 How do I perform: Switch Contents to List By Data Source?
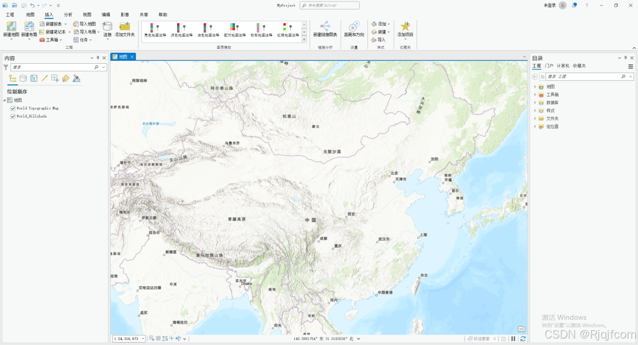pos(23,78)
